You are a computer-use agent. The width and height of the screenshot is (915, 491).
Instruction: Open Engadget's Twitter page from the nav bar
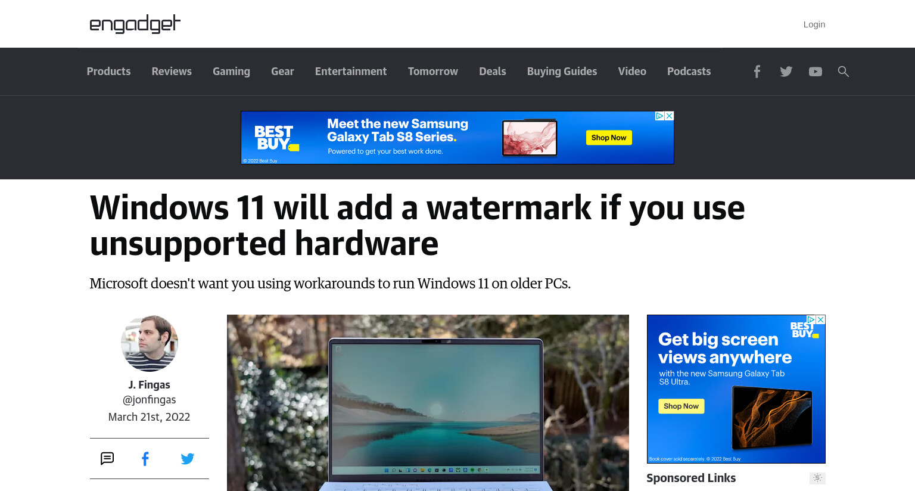click(786, 72)
